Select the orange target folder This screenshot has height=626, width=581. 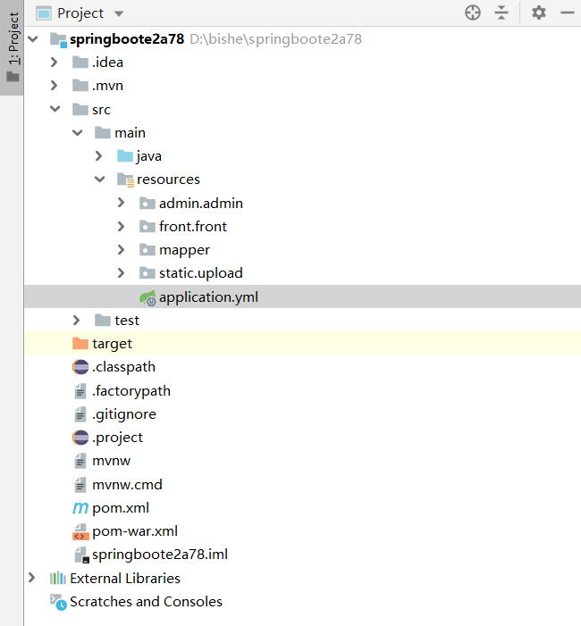click(x=111, y=344)
